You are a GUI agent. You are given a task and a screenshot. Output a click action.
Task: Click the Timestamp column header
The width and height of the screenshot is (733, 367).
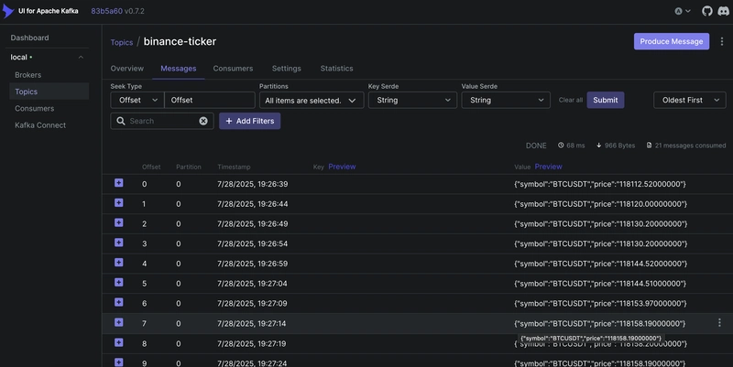coord(234,167)
